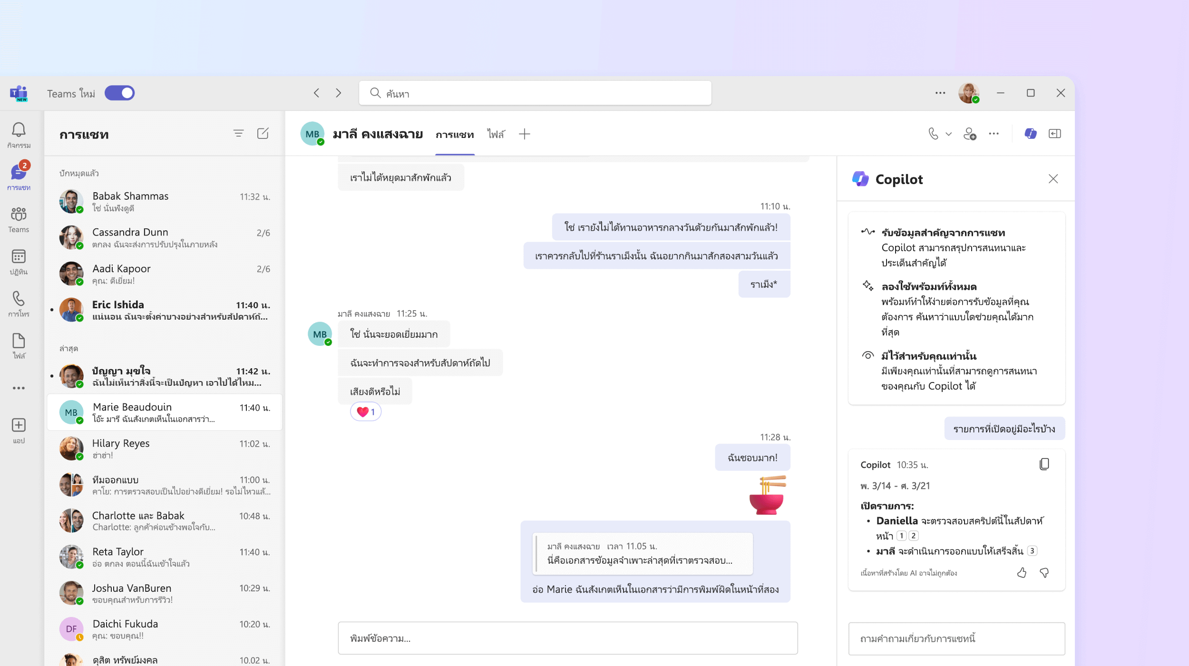The height and width of the screenshot is (666, 1189).
Task: Click the MB avatar in chat header
Action: (x=312, y=134)
